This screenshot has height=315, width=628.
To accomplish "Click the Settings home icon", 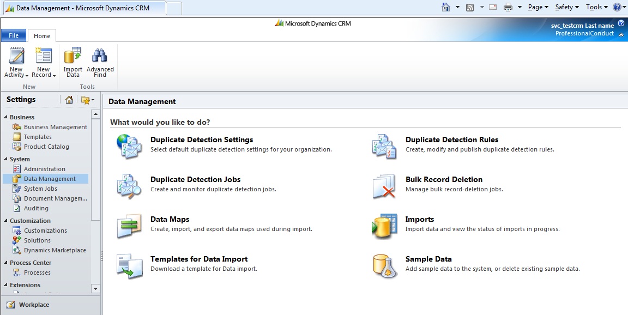I will [69, 100].
